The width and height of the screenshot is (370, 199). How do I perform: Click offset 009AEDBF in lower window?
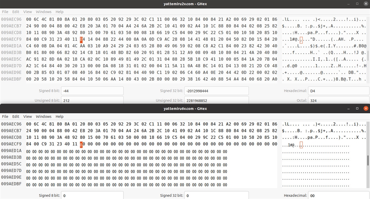pyautogui.click(x=11, y=184)
